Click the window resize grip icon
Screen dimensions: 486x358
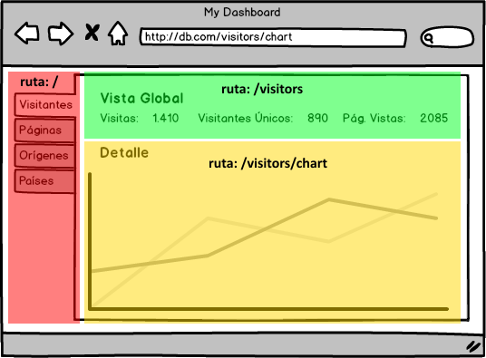click(473, 346)
